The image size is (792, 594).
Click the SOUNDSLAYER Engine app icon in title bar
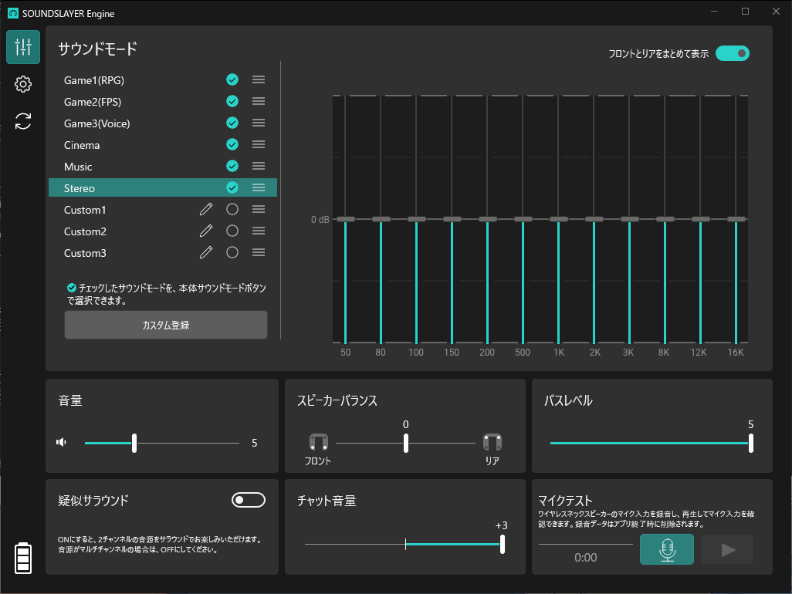[x=13, y=13]
